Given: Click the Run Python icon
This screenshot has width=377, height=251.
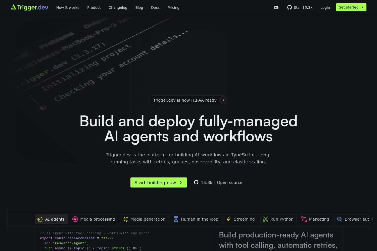Looking at the screenshot, I should coord(265,219).
